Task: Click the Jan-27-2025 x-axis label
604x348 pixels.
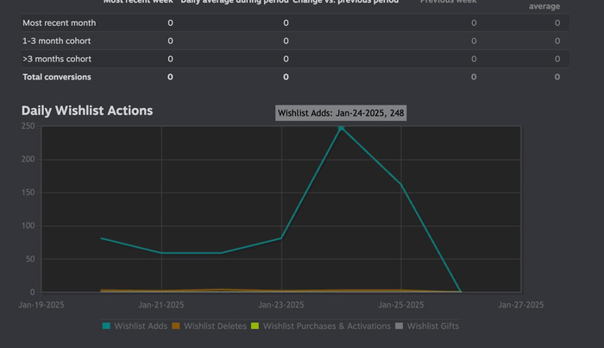Action: pos(522,305)
